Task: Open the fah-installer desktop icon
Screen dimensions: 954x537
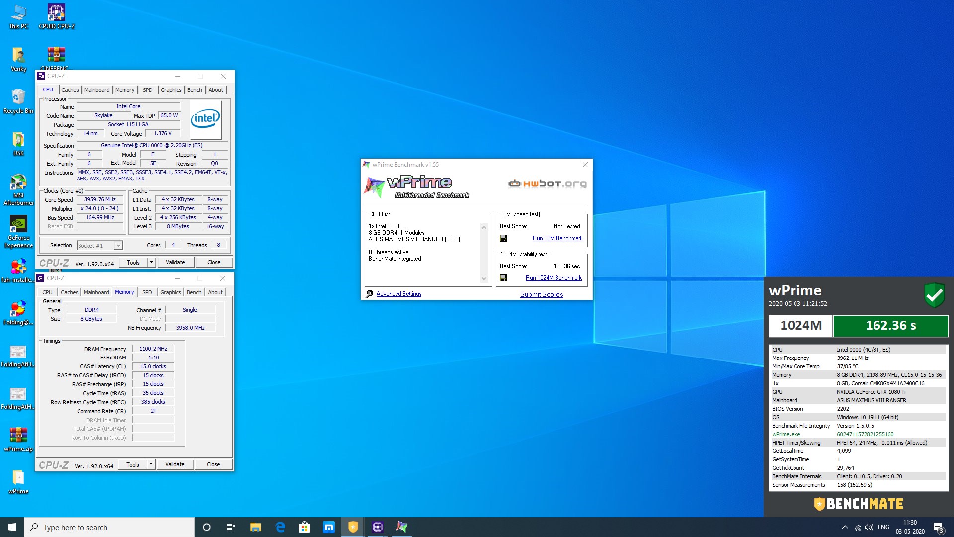Action: [18, 270]
